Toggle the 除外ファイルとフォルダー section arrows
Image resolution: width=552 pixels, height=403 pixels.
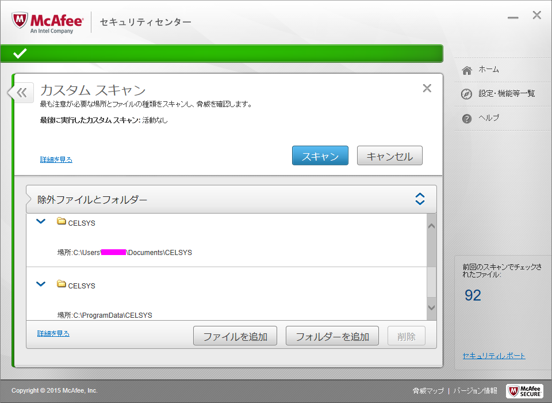click(x=420, y=199)
